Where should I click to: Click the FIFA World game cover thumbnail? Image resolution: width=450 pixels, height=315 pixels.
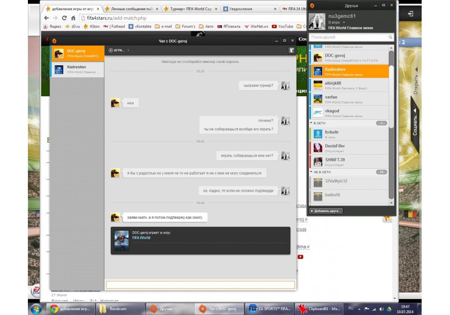click(x=121, y=240)
